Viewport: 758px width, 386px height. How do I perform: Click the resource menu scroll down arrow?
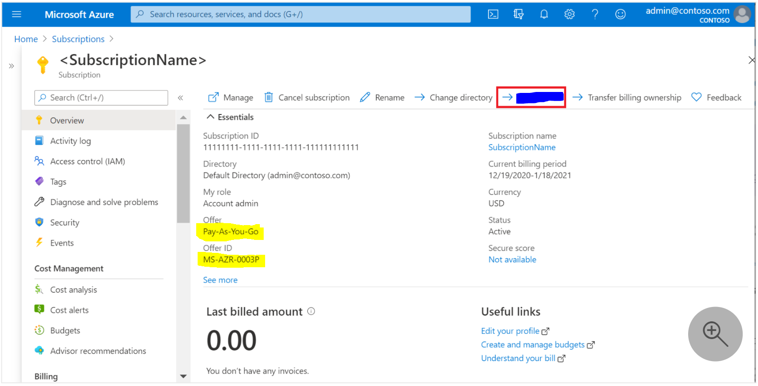[183, 376]
